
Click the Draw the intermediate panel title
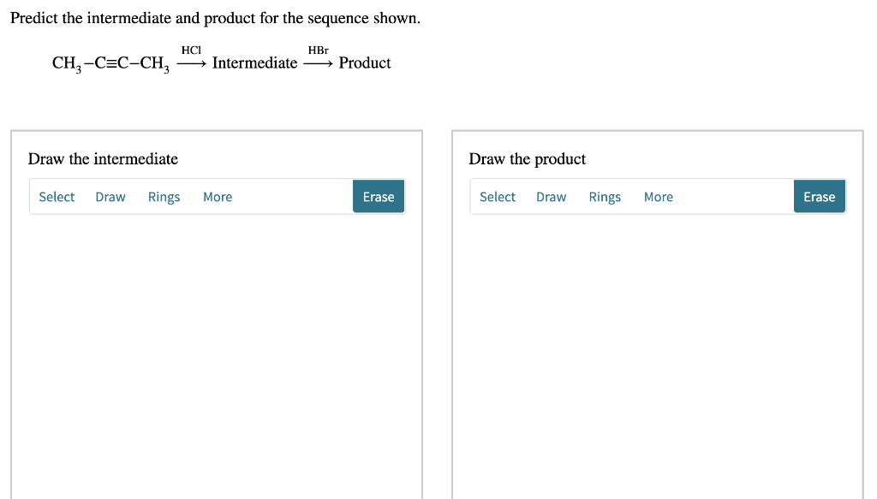point(103,158)
